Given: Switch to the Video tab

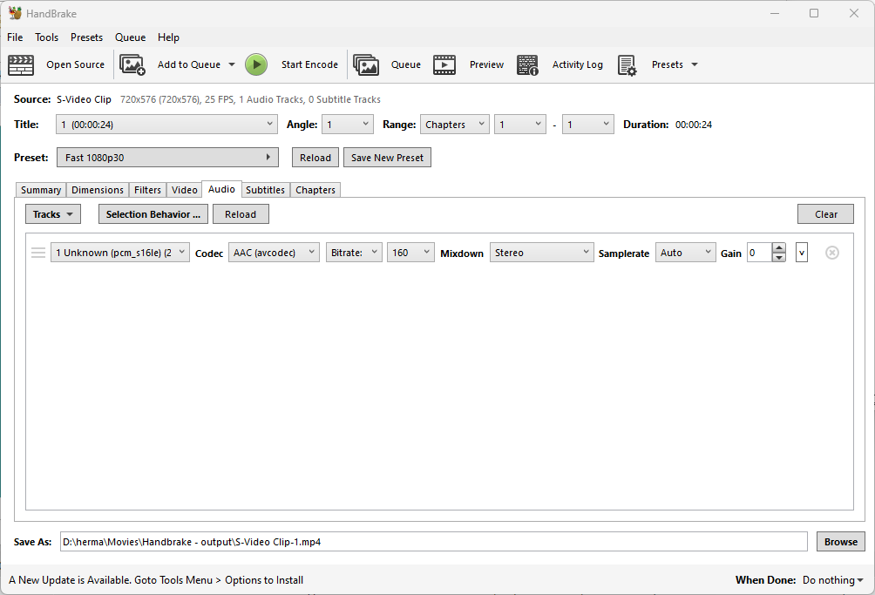Looking at the screenshot, I should pyautogui.click(x=184, y=190).
